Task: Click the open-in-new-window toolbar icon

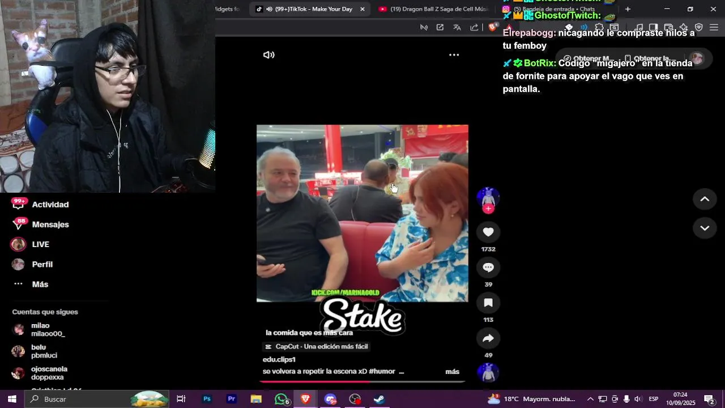Action: pos(440,27)
